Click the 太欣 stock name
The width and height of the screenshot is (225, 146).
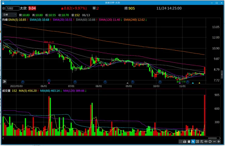coord(23,8)
